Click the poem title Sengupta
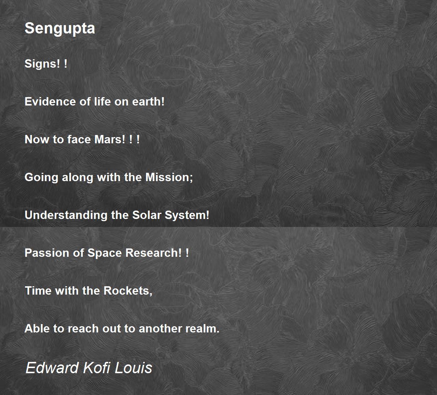This screenshot has width=437, height=395. click(60, 28)
